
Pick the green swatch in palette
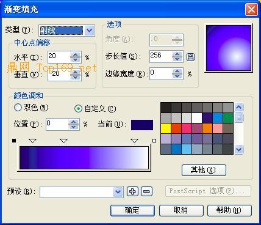(228, 118)
